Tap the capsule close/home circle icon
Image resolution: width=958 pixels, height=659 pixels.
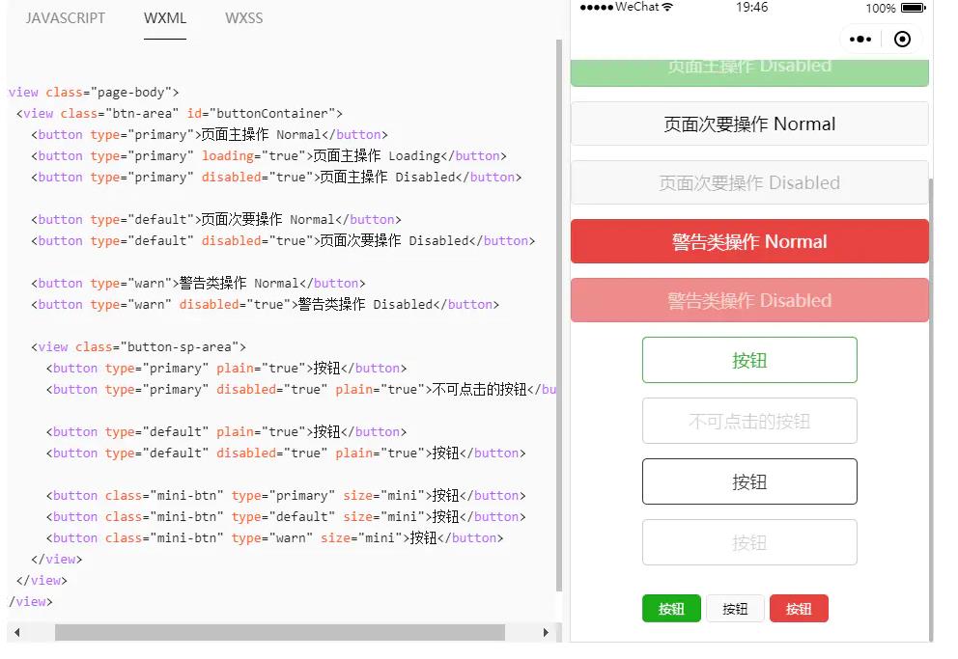tap(903, 39)
